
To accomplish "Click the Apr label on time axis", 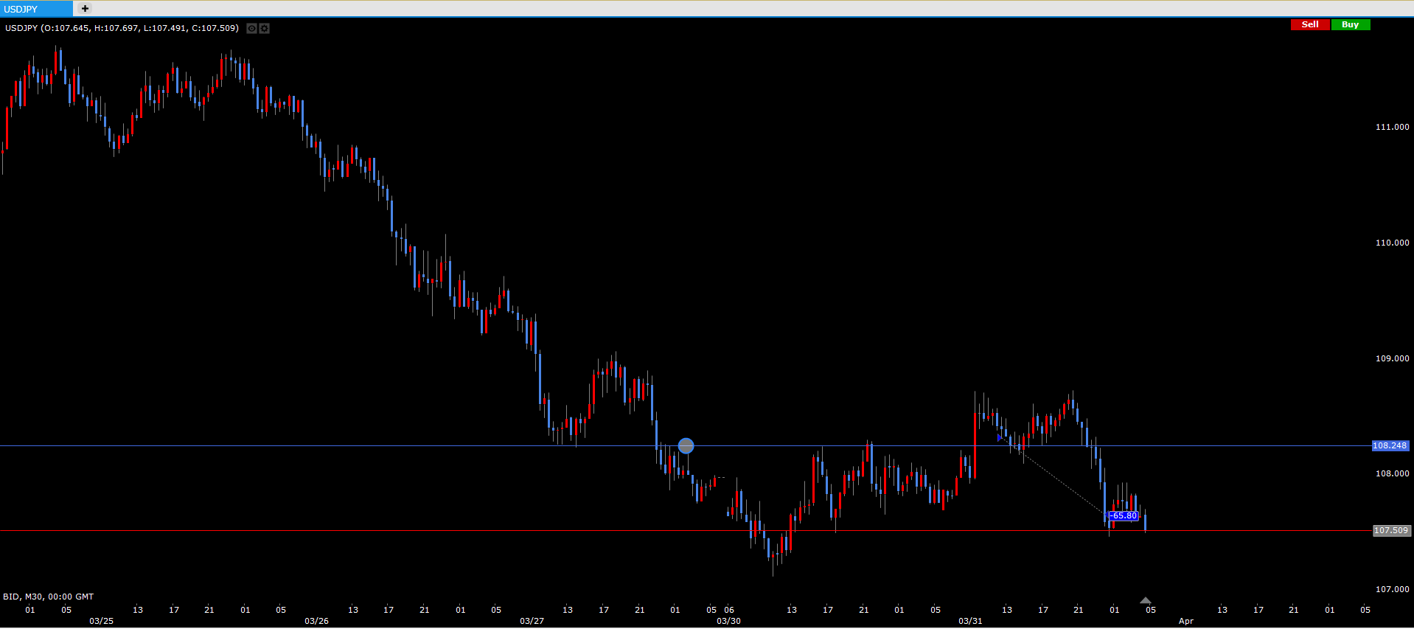I will [1185, 621].
